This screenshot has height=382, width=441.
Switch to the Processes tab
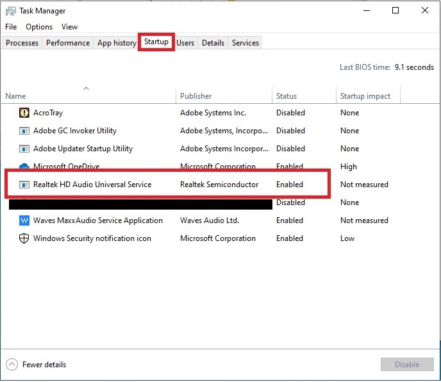[22, 43]
